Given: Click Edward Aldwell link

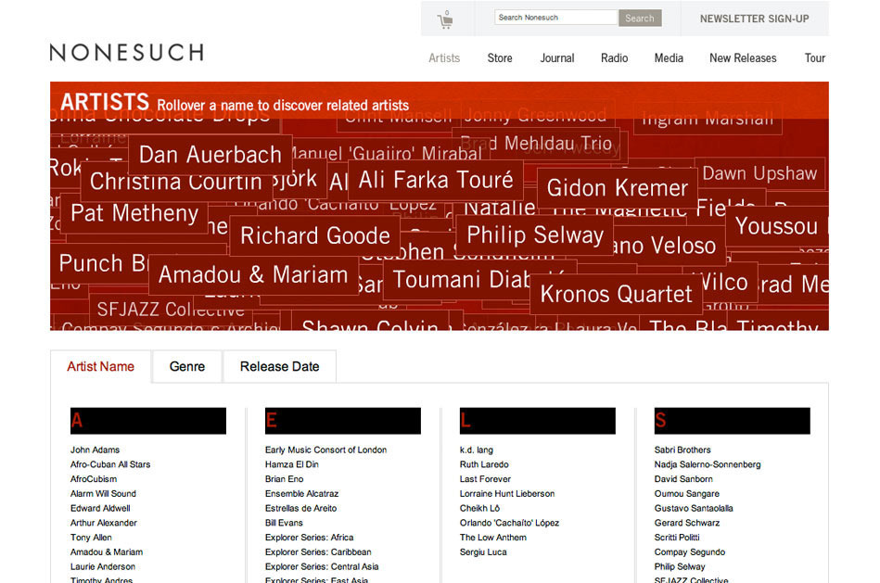Looking at the screenshot, I should coord(100,508).
